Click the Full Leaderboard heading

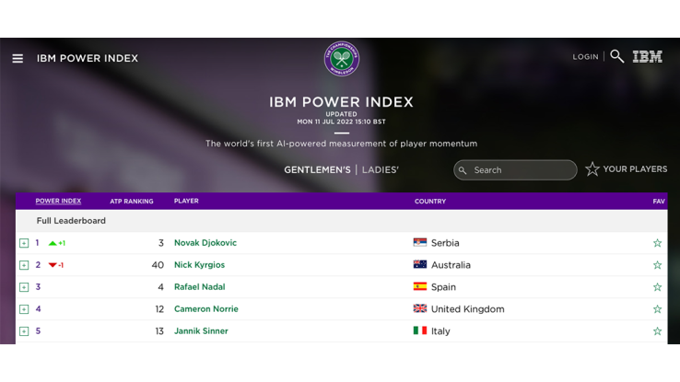71,220
